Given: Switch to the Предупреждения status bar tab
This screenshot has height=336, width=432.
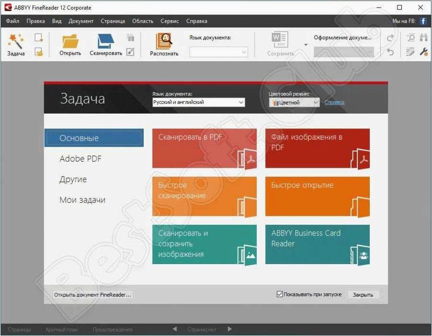Looking at the screenshot, I should (113, 329).
